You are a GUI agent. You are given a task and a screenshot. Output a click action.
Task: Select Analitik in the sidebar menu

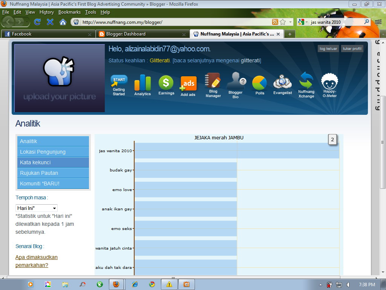pos(53,141)
